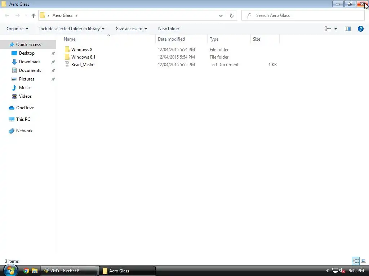Viewport: 369px width, 276px height.
Task: Refresh the Aero Glass folder
Action: click(232, 16)
